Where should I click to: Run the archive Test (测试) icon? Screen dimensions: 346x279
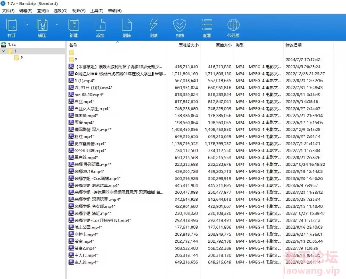(154, 25)
